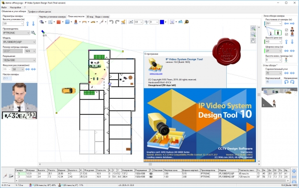Click the undo arrow in the toolbar
The image size is (299, 188).
(x=111, y=22)
